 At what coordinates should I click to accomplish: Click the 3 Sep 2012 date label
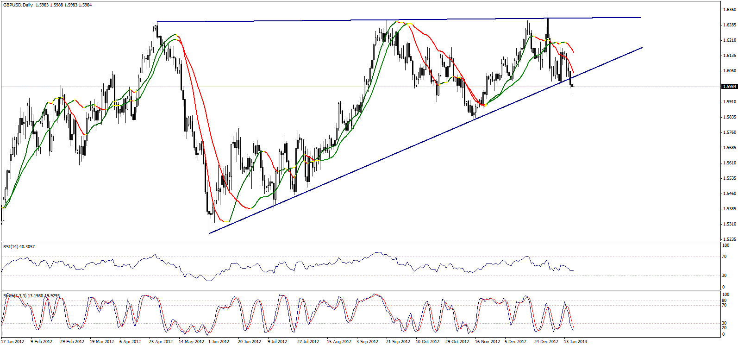(x=368, y=342)
